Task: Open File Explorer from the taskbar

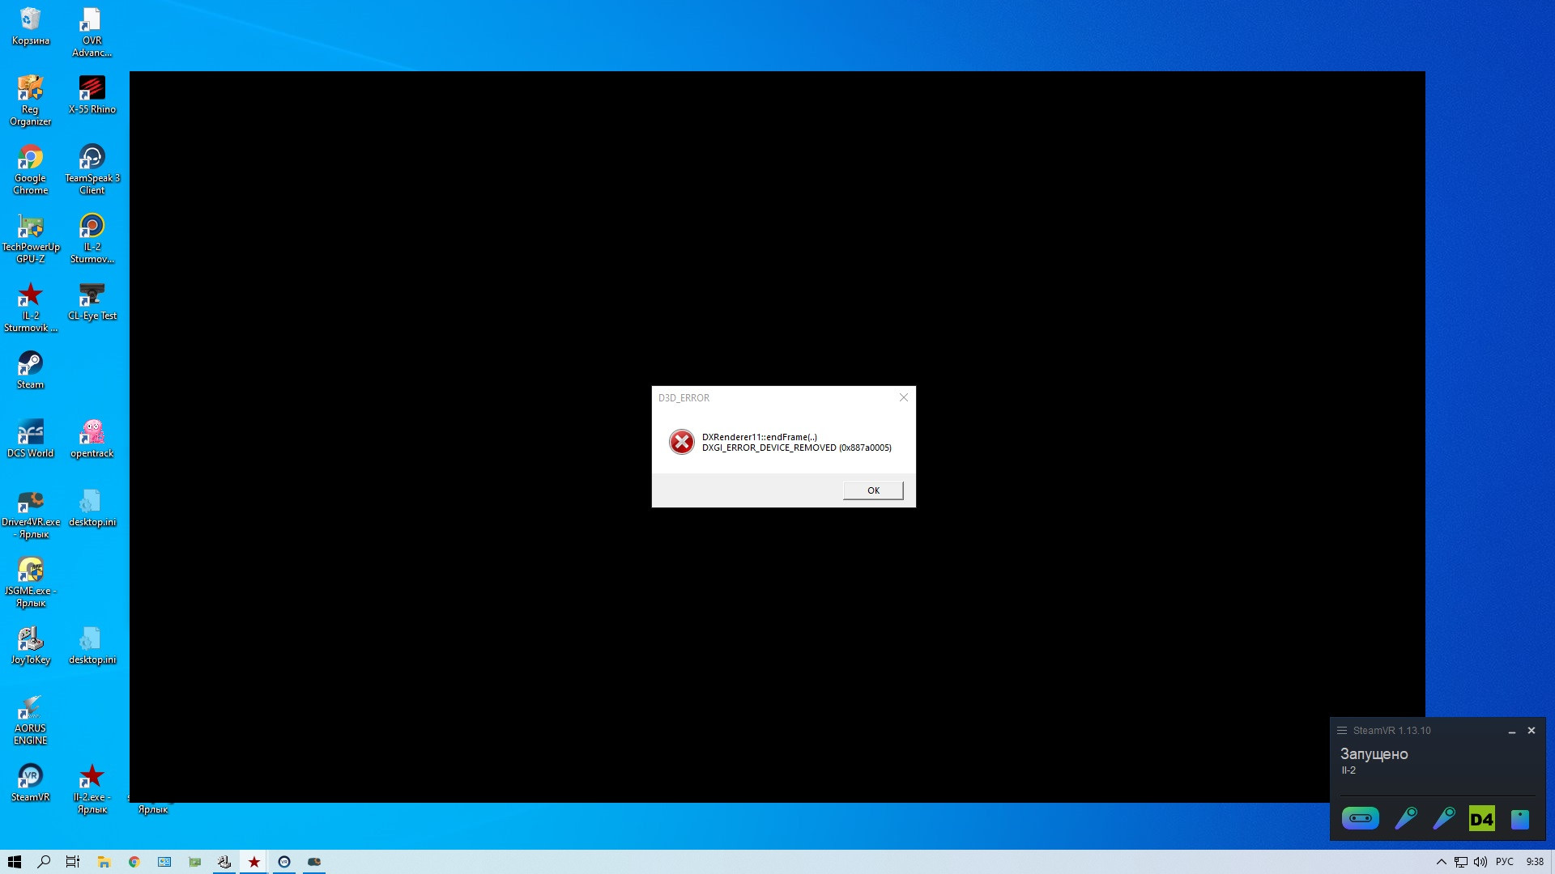Action: (104, 862)
